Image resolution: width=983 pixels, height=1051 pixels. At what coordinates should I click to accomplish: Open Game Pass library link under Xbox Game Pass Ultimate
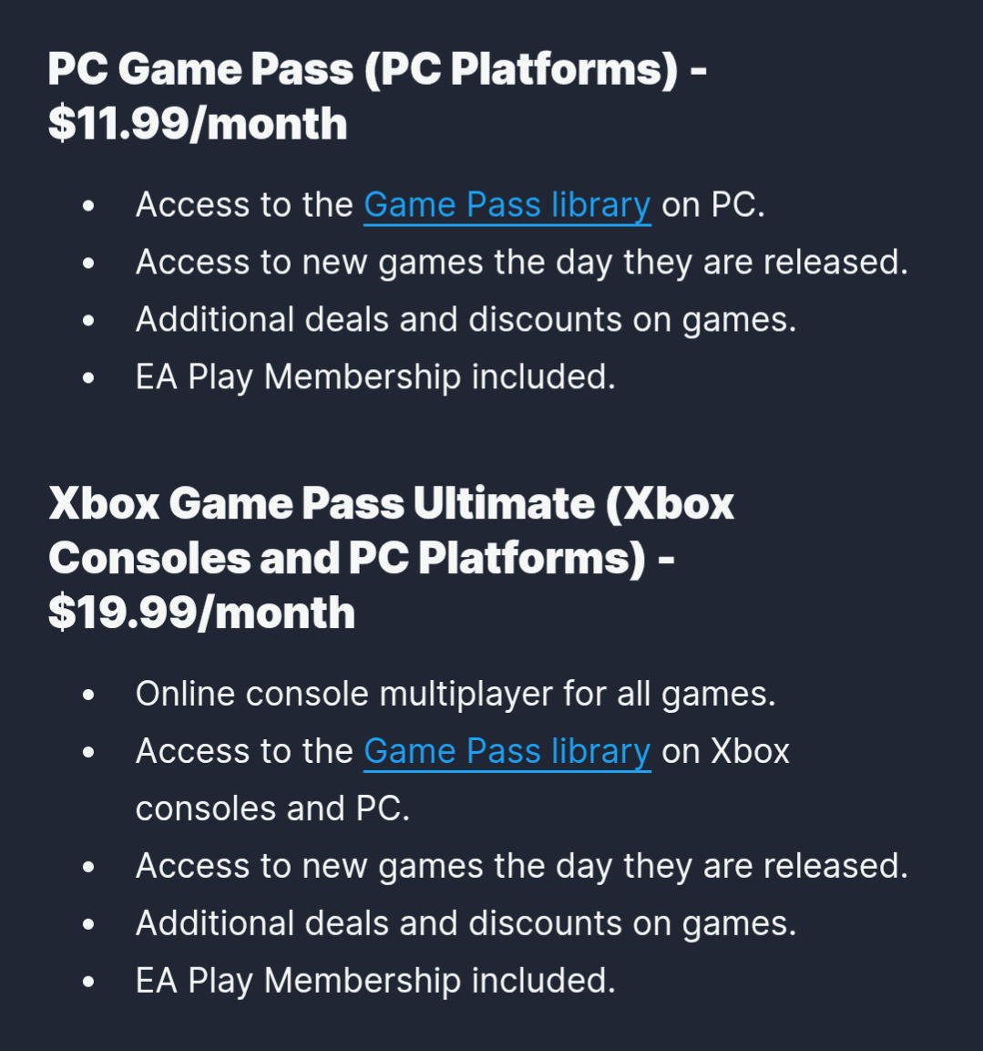(507, 751)
